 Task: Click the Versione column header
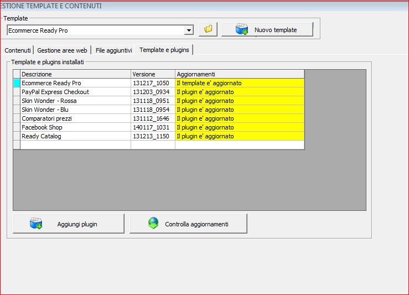point(153,74)
